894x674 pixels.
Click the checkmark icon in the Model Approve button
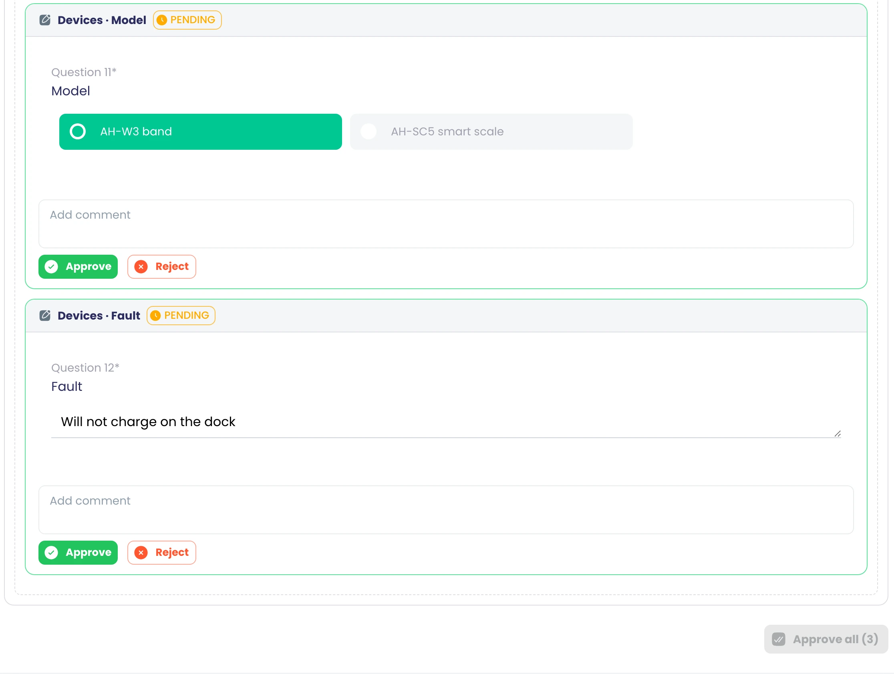[51, 267]
